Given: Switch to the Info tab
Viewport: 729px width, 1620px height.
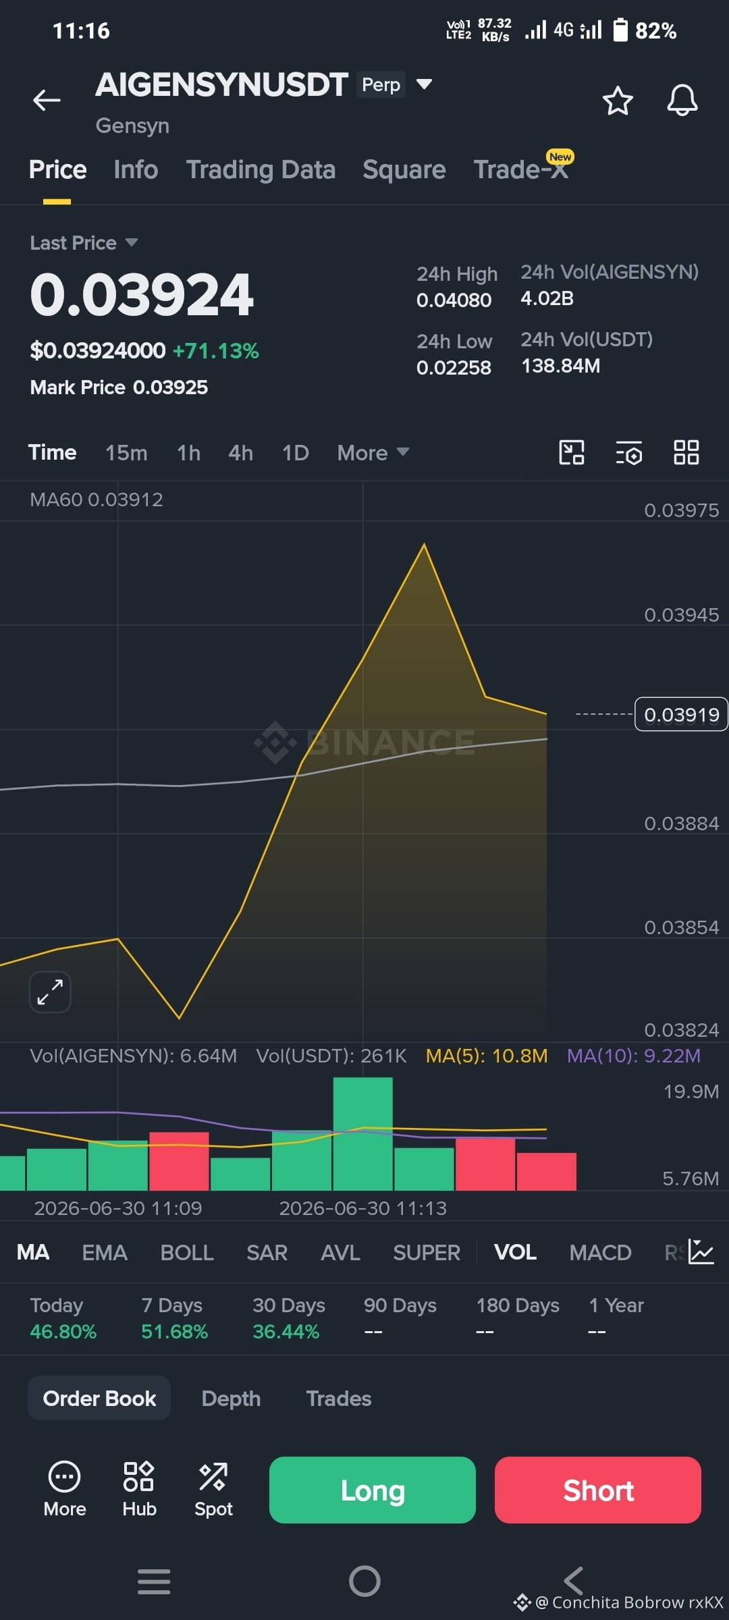Looking at the screenshot, I should tap(136, 169).
